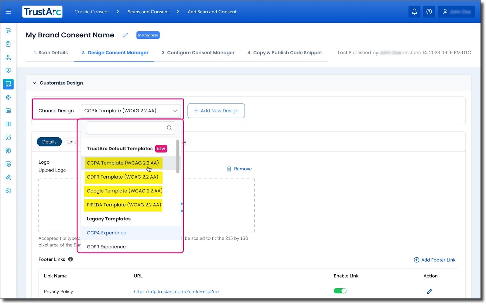Image resolution: width=486 pixels, height=304 pixels.
Task: Open the help question mark icon
Action: (429, 12)
